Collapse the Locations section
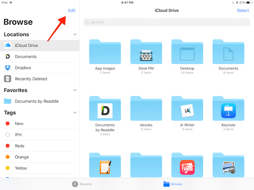The image size is (254, 190). click(x=75, y=35)
